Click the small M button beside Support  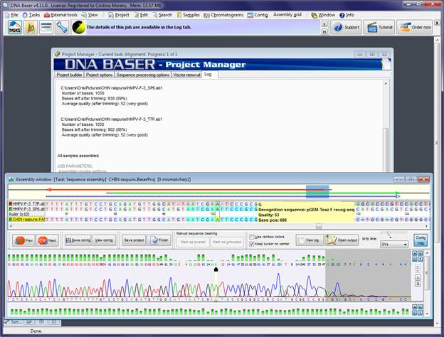click(324, 32)
